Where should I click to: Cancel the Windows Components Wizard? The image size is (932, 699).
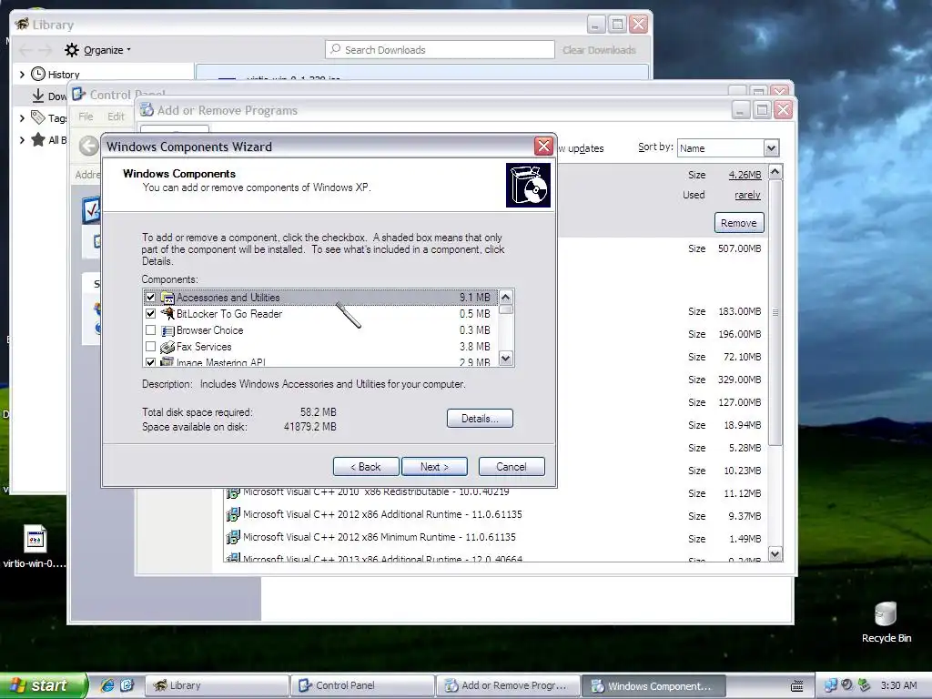pyautogui.click(x=512, y=467)
